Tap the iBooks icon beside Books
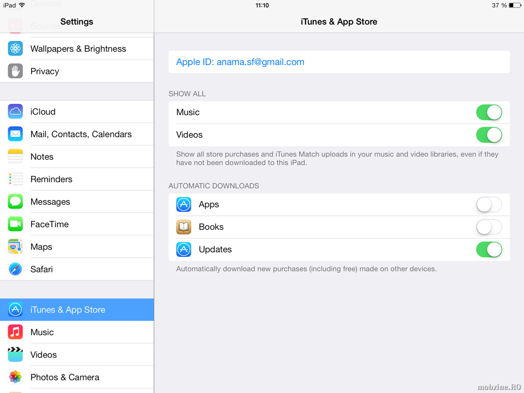 tap(184, 227)
